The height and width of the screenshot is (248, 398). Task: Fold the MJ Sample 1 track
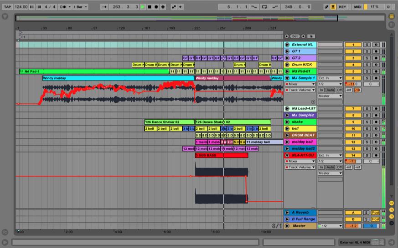[x=287, y=78]
